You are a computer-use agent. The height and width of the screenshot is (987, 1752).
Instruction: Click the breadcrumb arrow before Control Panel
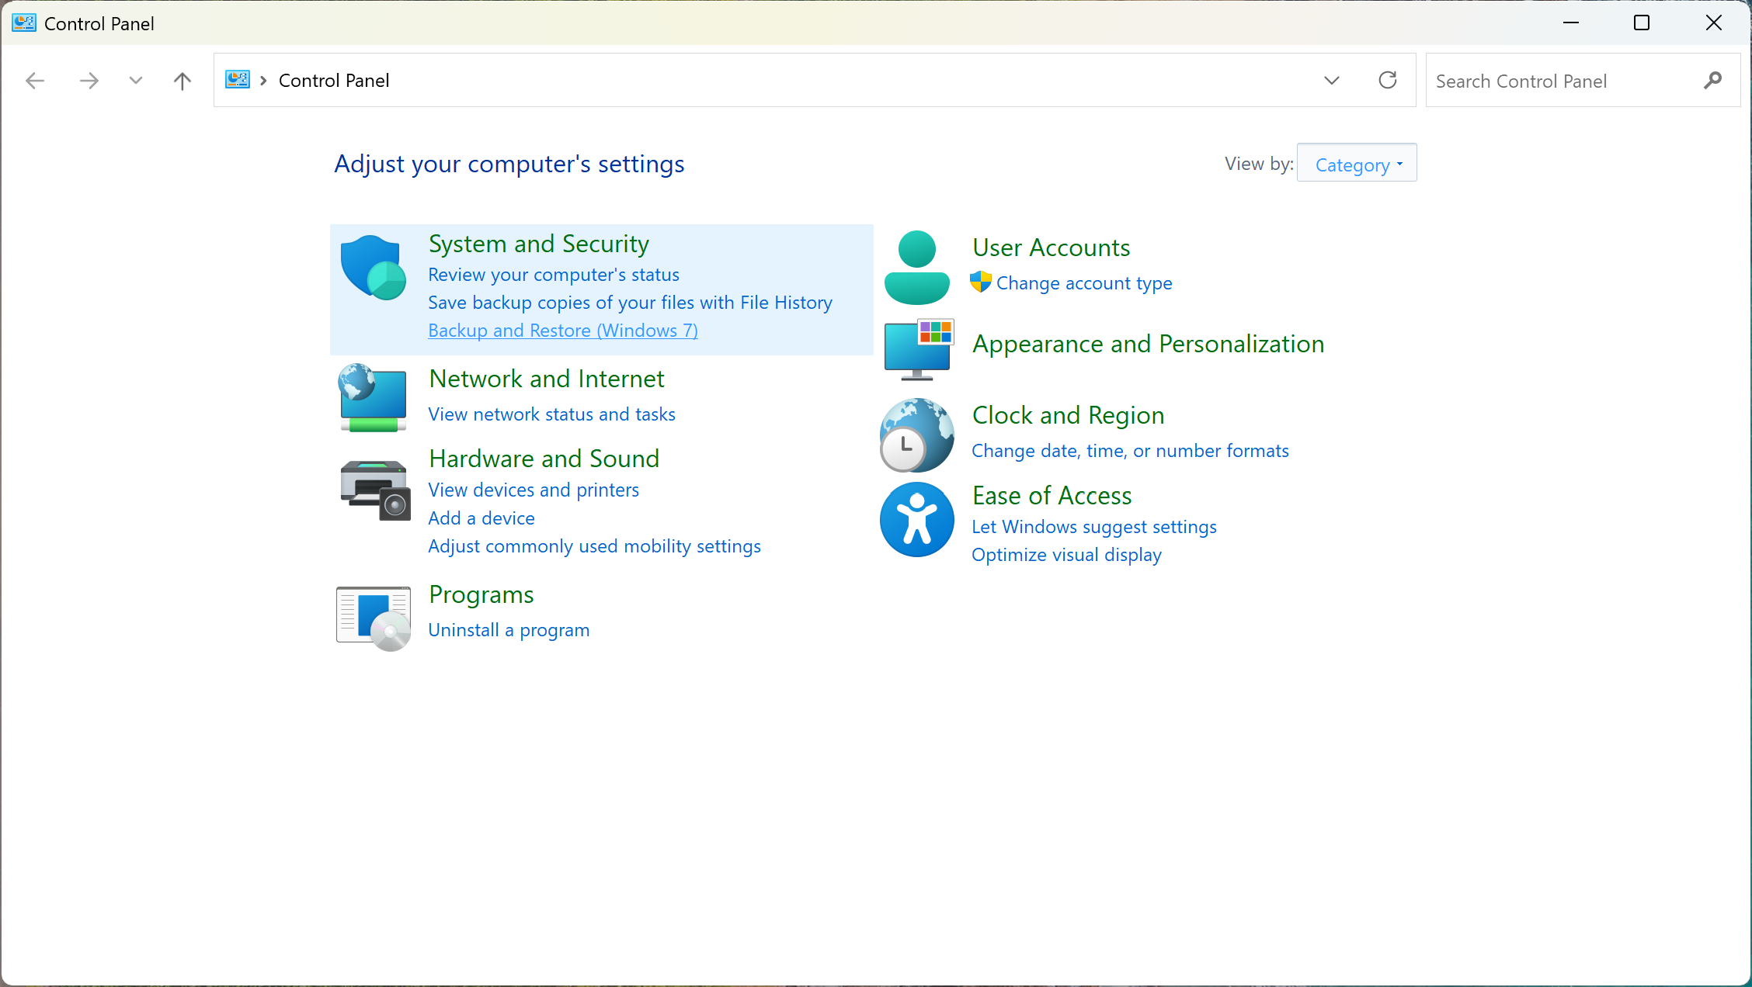click(x=263, y=81)
